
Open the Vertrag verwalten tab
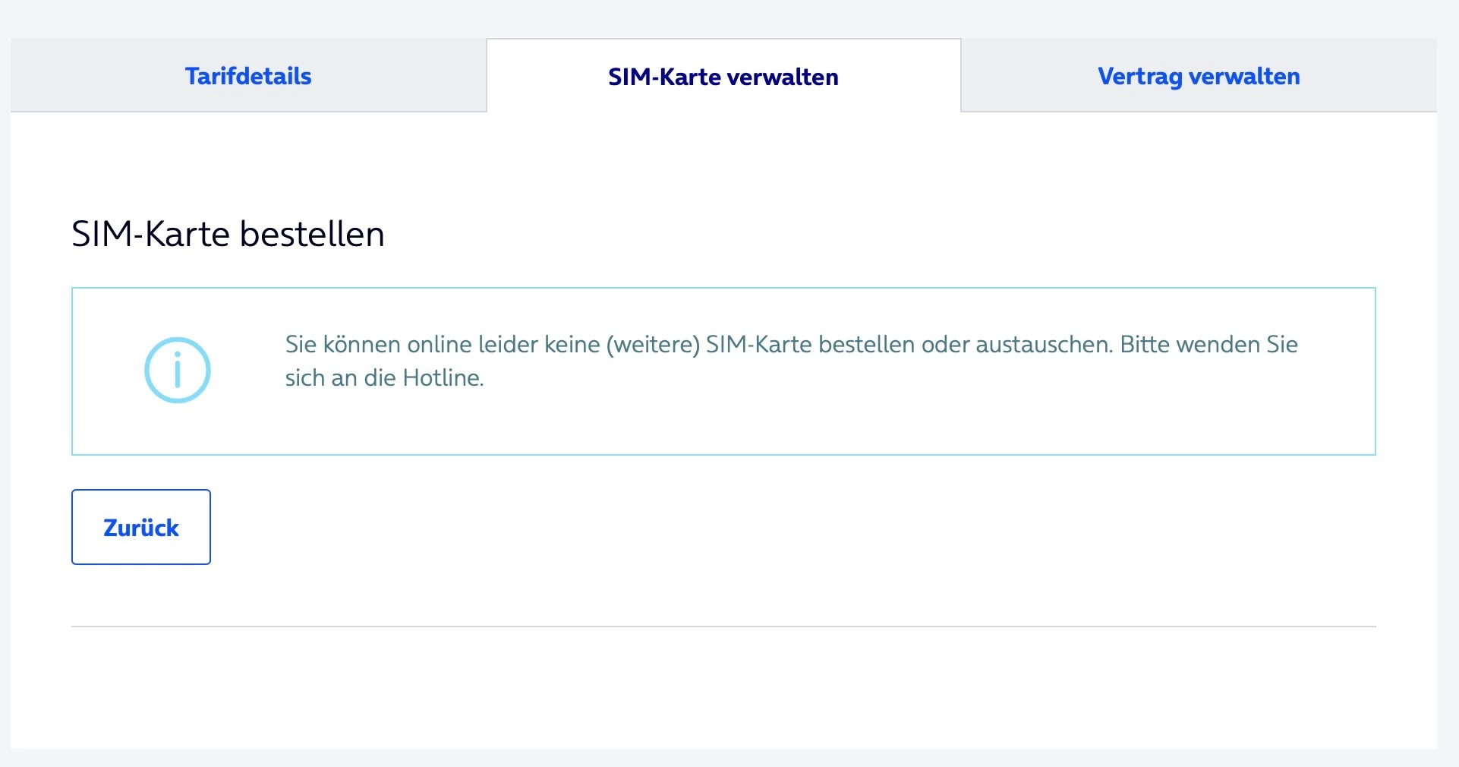tap(1199, 76)
